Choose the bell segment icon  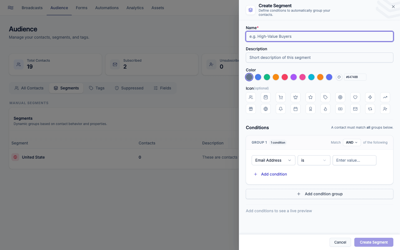click(x=281, y=109)
